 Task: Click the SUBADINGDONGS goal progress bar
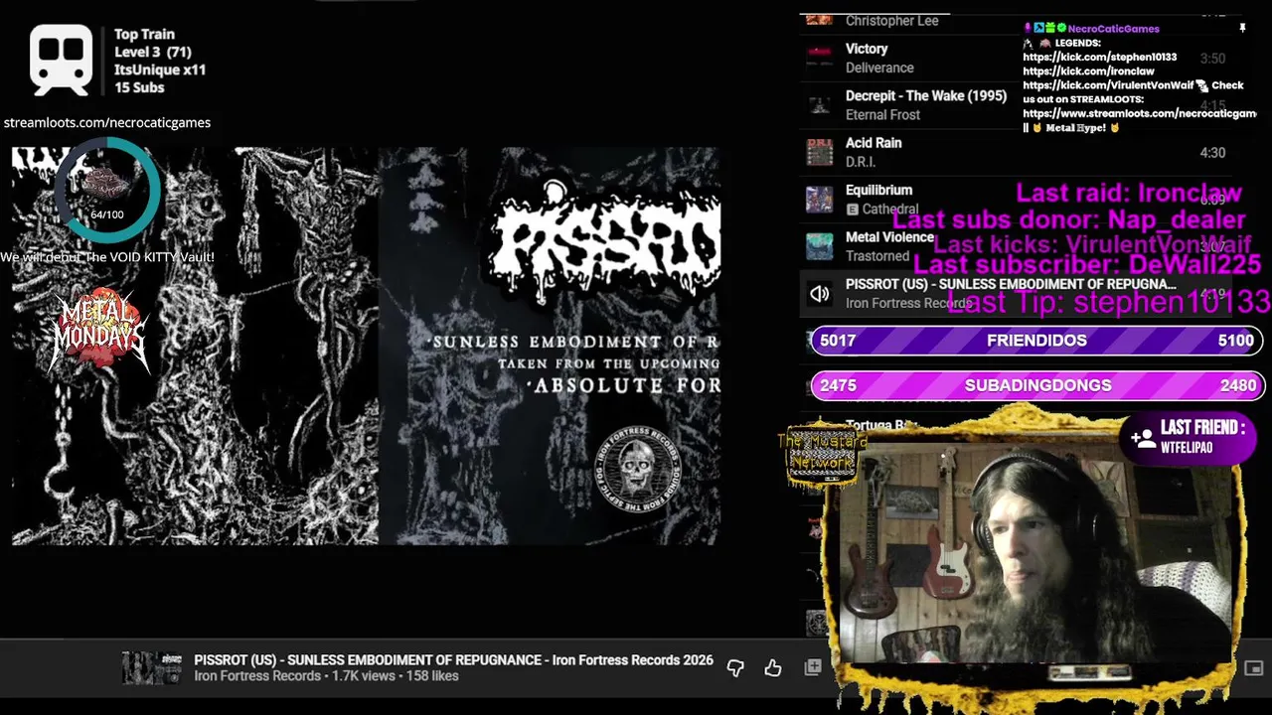point(1036,385)
